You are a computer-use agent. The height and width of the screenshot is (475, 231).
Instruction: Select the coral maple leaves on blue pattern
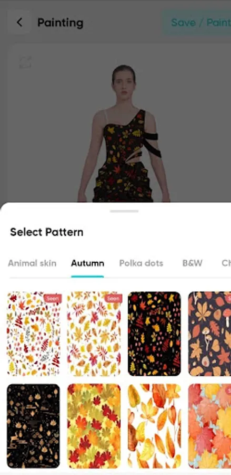pos(209,426)
